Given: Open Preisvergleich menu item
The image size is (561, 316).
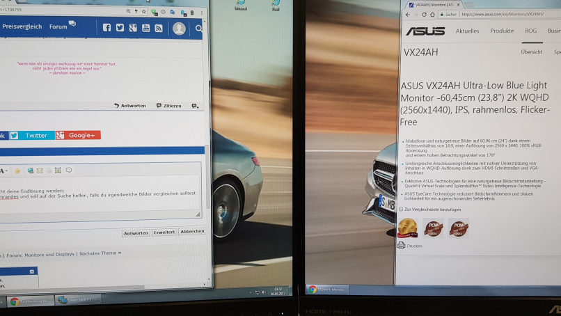Looking at the screenshot, I should coord(22,26).
